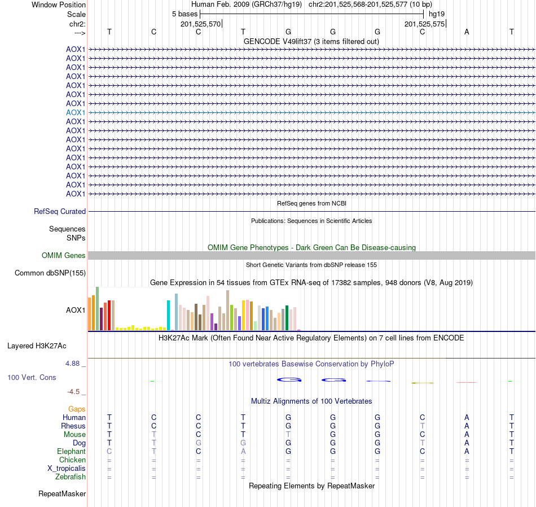Click the faded A in the Elephant row

point(243,452)
